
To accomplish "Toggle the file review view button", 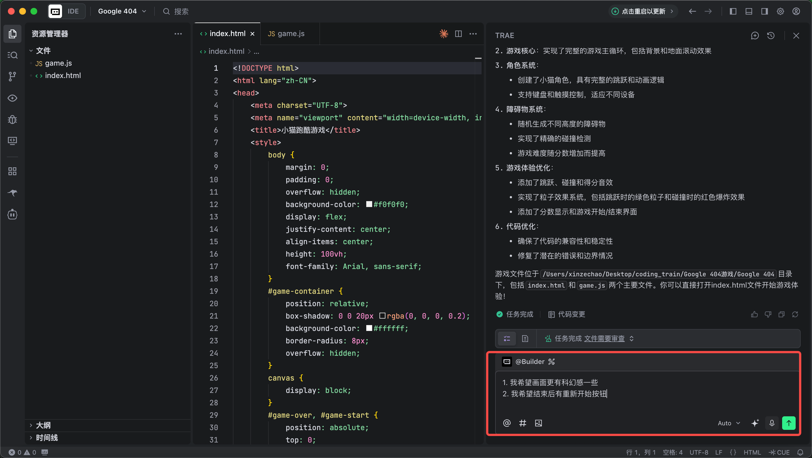I will 525,339.
